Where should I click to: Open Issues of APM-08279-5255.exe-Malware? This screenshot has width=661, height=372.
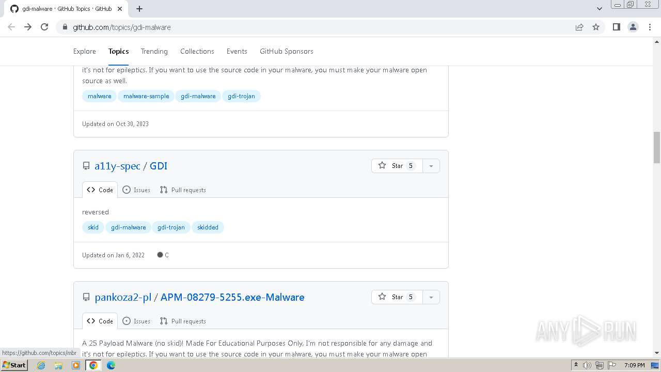pos(136,321)
